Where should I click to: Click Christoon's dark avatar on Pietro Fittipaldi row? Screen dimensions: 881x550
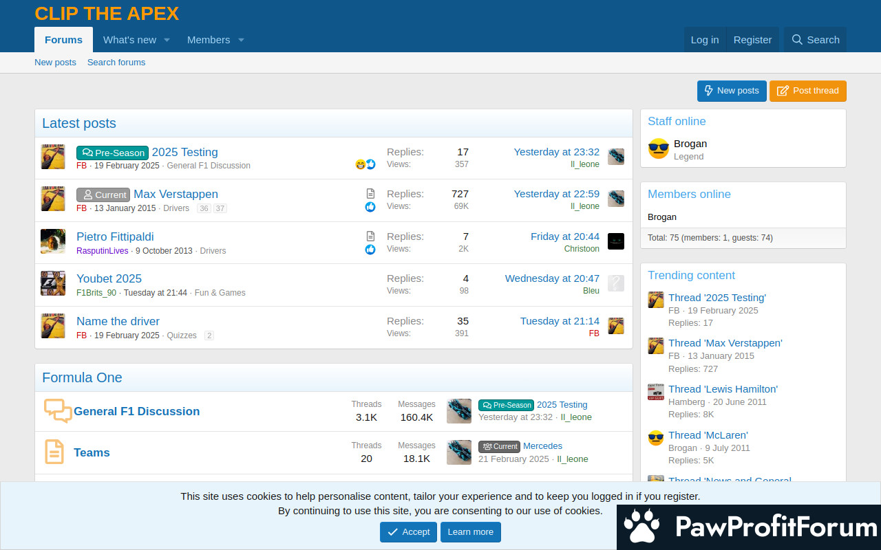[x=616, y=241]
